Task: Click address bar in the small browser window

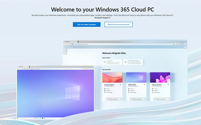Action: 54,69
